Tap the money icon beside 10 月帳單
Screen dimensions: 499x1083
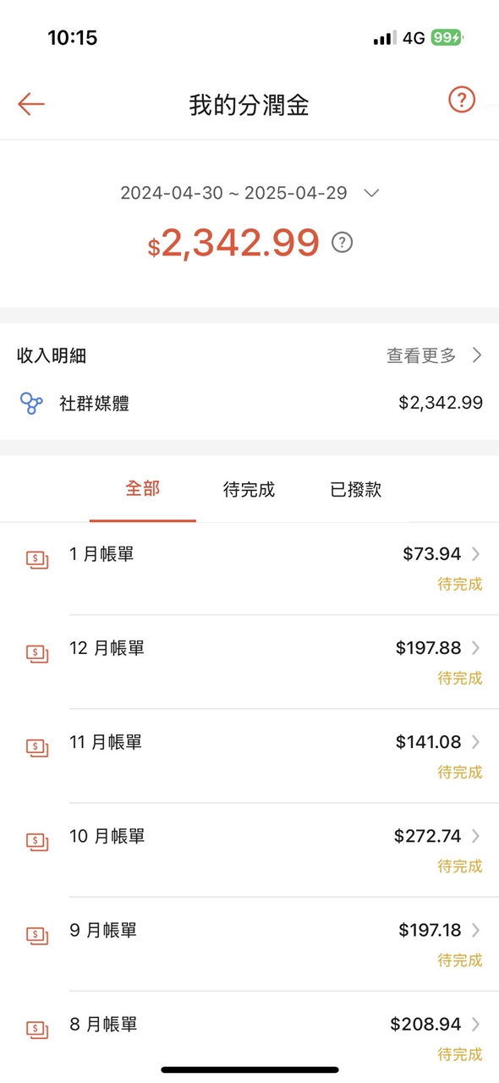(x=36, y=840)
